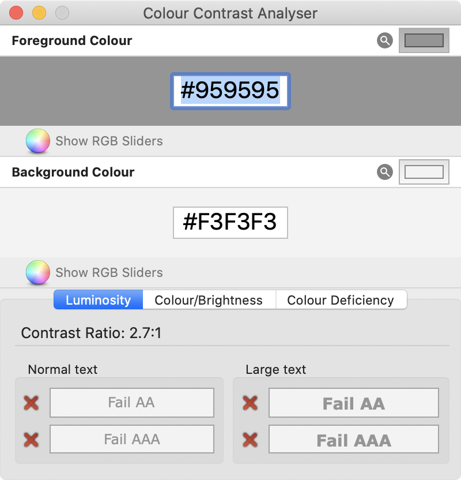Select the Luminosity tab
The width and height of the screenshot is (461, 480).
coord(98,299)
